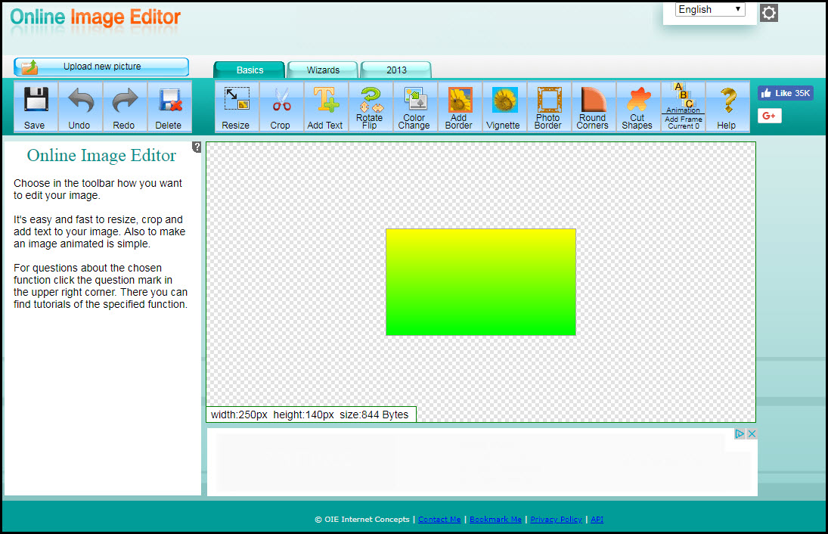This screenshot has height=534, width=828.
Task: Open the Crop tool
Action: coord(281,106)
